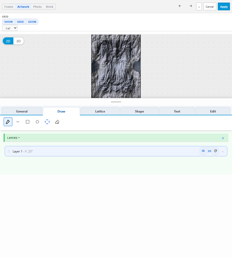The width and height of the screenshot is (232, 258).
Task: Toggle Layer 1 visibility eye
Action: click(203, 151)
